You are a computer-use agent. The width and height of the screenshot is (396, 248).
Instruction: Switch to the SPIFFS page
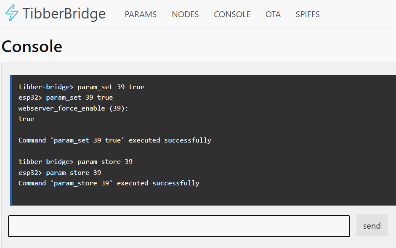(308, 14)
